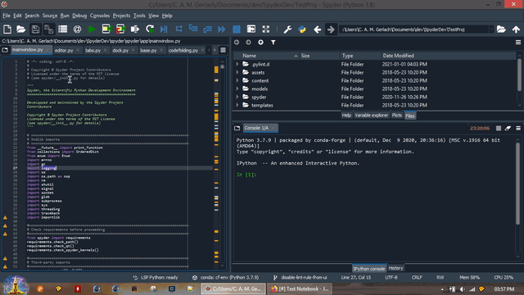Filter file names in Files pane
524x295 pixels.
click(x=273, y=43)
